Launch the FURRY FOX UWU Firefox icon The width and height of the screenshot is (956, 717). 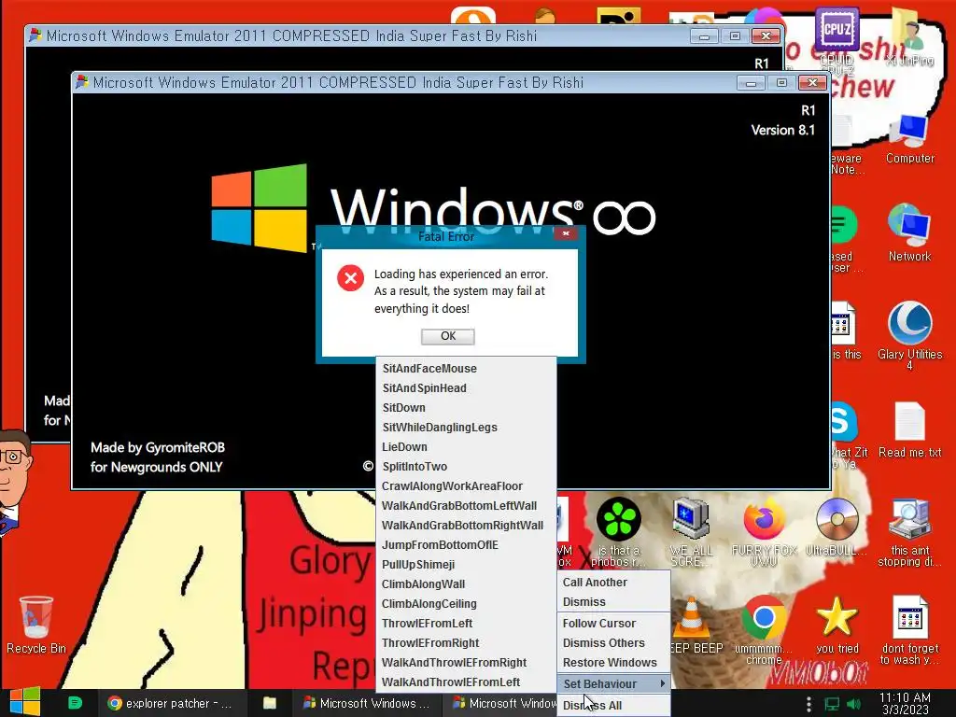pos(764,532)
